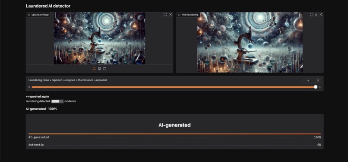Screen dimensions: 348x162
Task: Click the After laundering output image
Action: click(250, 42)
